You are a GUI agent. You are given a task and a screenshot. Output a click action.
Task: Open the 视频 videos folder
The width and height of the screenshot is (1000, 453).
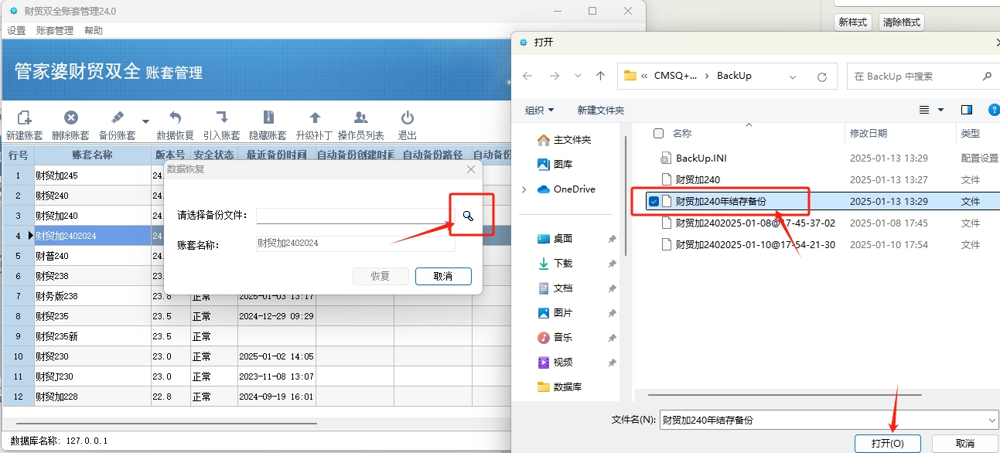click(x=555, y=363)
